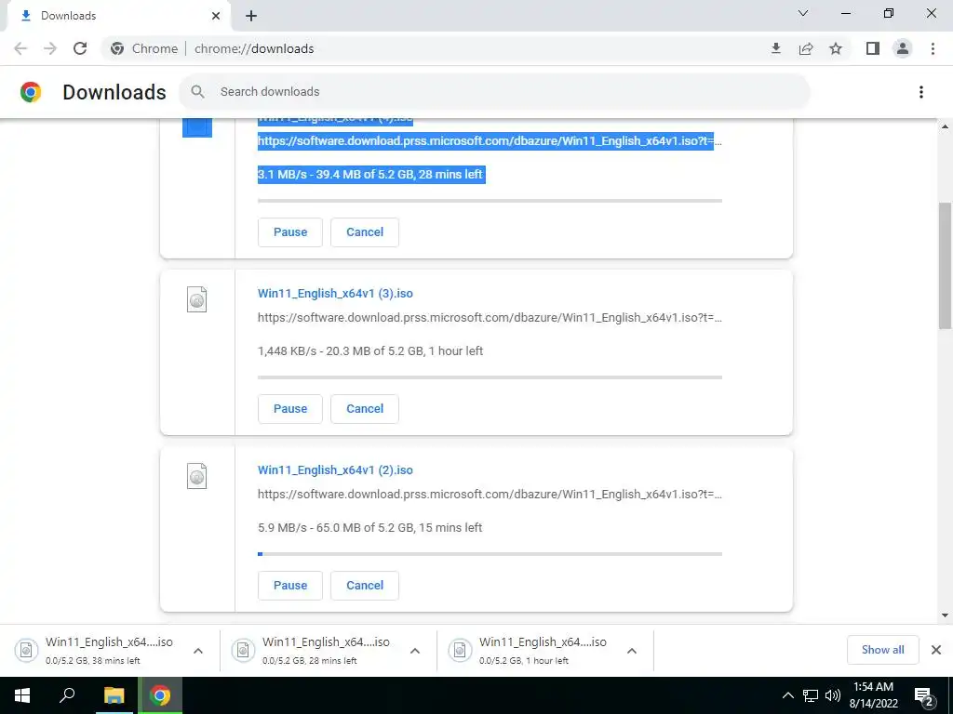Open the notification center icon

click(924, 697)
